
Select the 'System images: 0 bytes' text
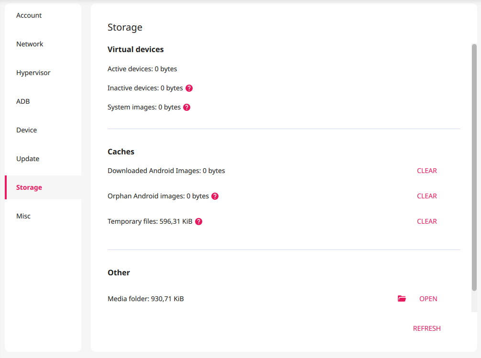144,108
